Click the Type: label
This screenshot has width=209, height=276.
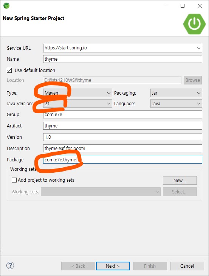tap(12, 93)
